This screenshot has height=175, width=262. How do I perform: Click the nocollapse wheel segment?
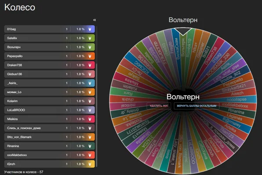237,99
